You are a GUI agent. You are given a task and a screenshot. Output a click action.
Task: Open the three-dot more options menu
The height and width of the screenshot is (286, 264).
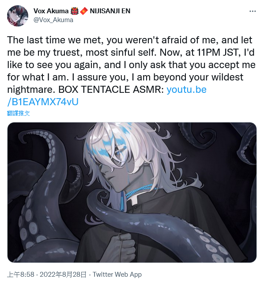[253, 11]
